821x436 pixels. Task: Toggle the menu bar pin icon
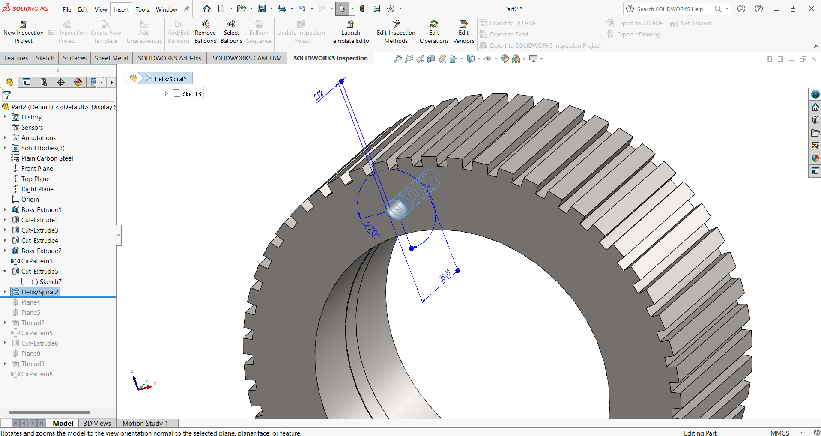187,9
